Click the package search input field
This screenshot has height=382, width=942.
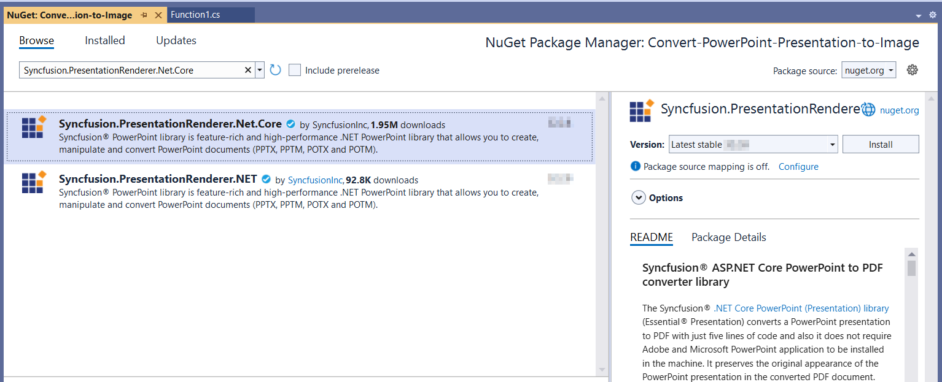(132, 70)
